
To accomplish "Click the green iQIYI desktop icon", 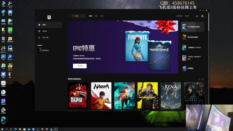I will (x=10, y=30).
